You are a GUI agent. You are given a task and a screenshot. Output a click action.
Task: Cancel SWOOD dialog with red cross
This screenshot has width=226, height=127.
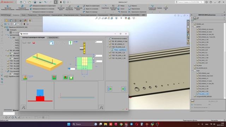click(126, 109)
